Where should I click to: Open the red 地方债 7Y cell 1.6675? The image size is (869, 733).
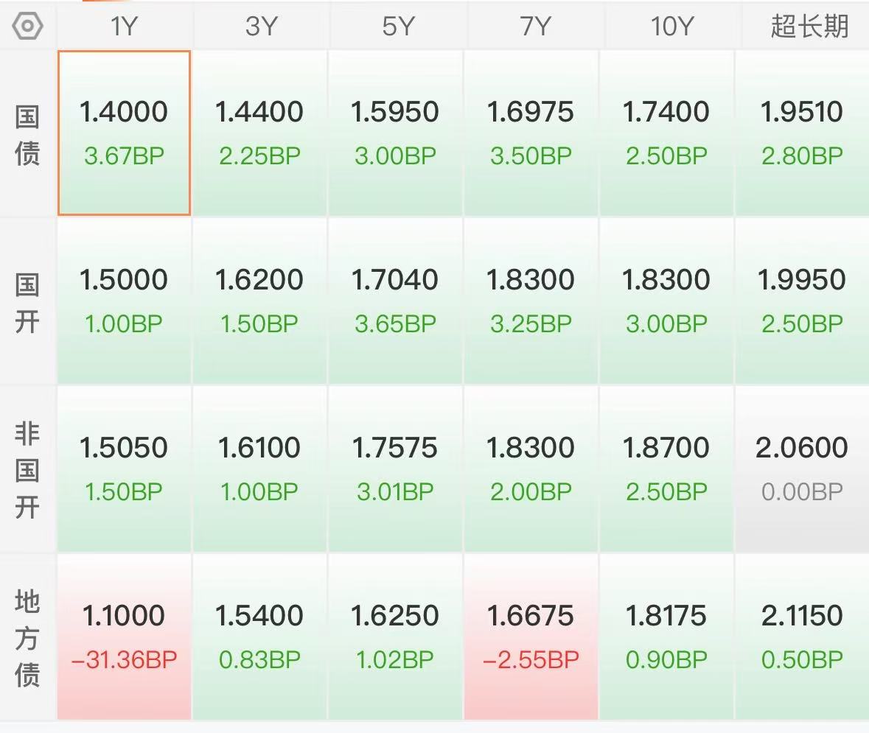531,636
